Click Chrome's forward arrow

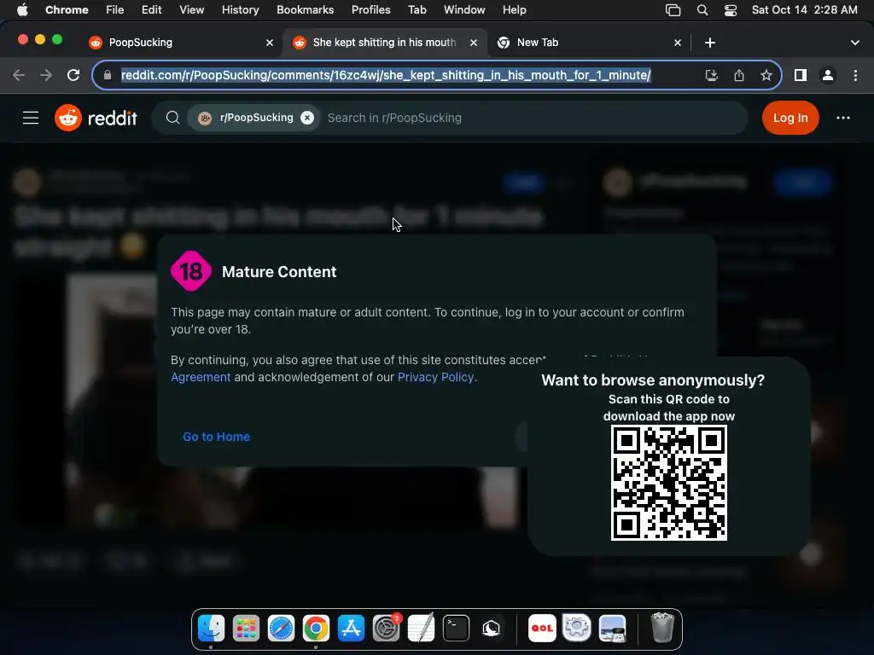[46, 75]
